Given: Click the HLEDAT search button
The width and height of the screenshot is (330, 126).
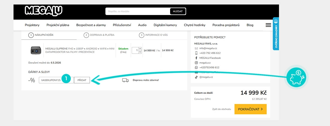Looking at the screenshot, I should (x=178, y=11).
